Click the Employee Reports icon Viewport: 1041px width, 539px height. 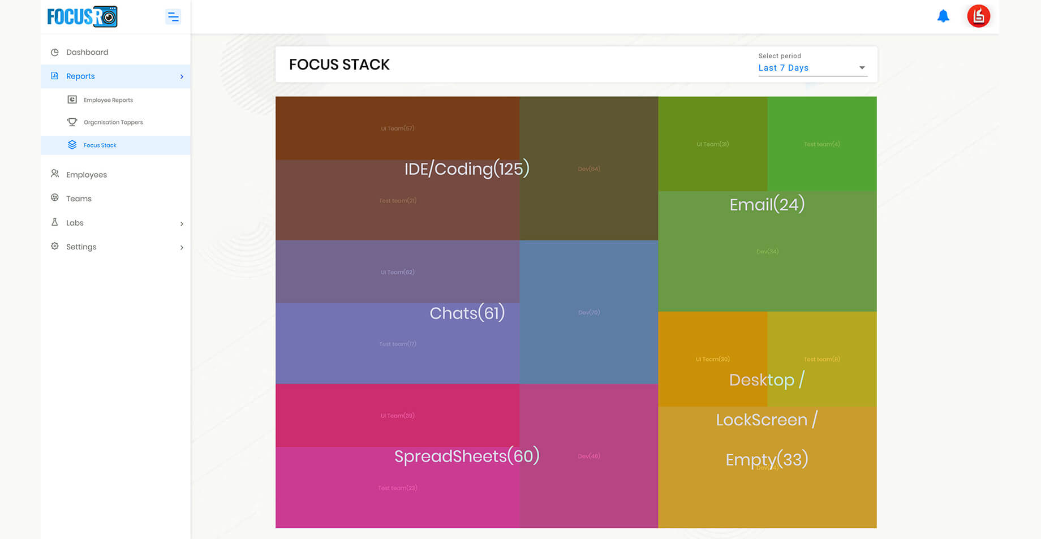coord(72,100)
